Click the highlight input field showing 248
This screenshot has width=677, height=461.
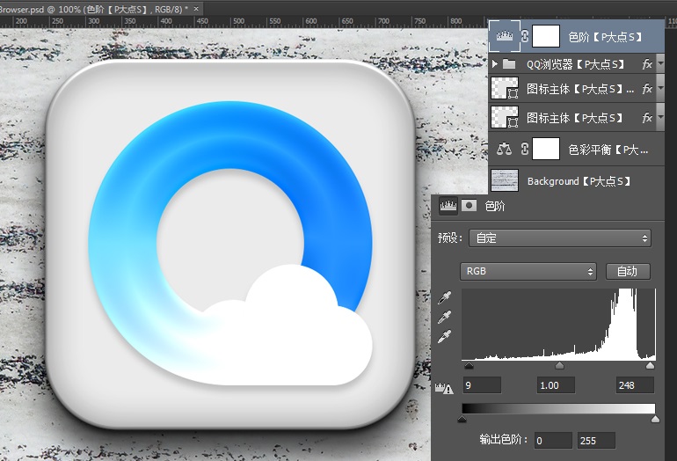635,385
